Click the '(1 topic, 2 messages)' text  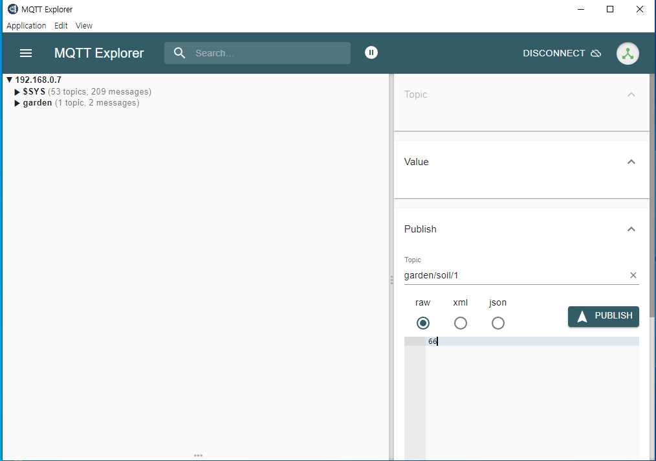pos(97,103)
